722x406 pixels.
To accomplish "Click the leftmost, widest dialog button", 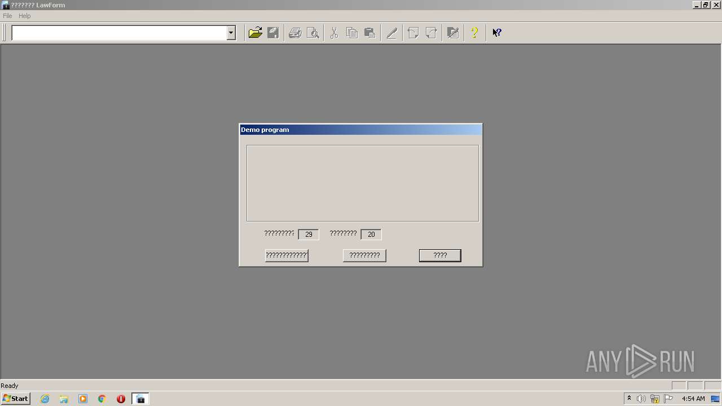I will 287,255.
